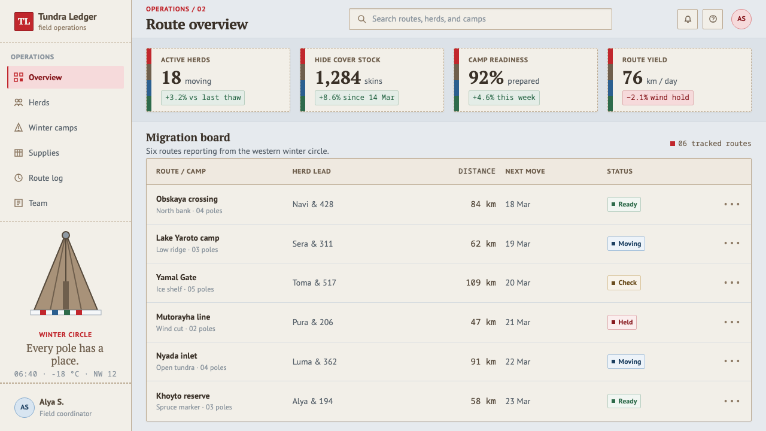Click the Check status badge for Yamal Gate

624,283
